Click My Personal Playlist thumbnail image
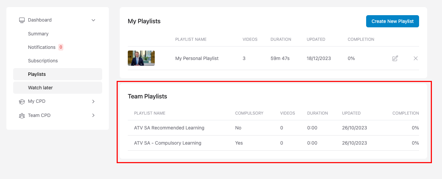Viewport: 442px width, 179px height. pyautogui.click(x=141, y=58)
